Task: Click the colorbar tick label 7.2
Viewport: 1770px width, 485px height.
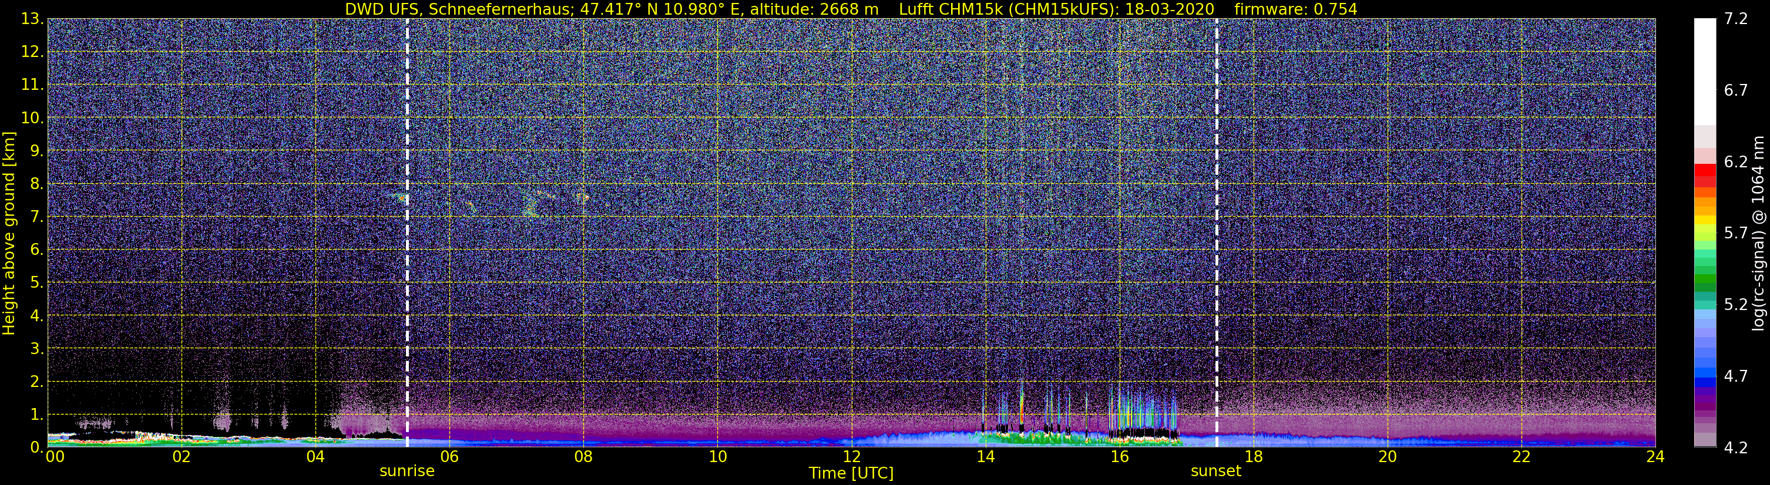Action: [1736, 19]
